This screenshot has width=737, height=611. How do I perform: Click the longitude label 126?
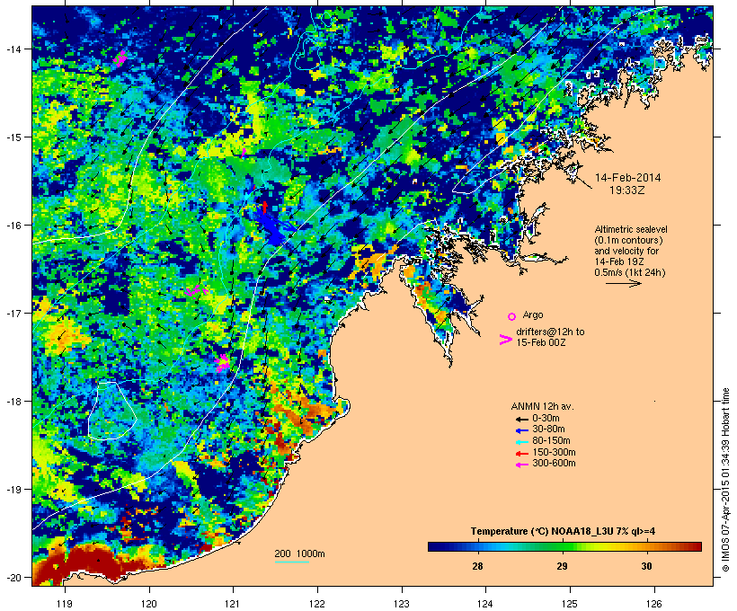(x=653, y=604)
